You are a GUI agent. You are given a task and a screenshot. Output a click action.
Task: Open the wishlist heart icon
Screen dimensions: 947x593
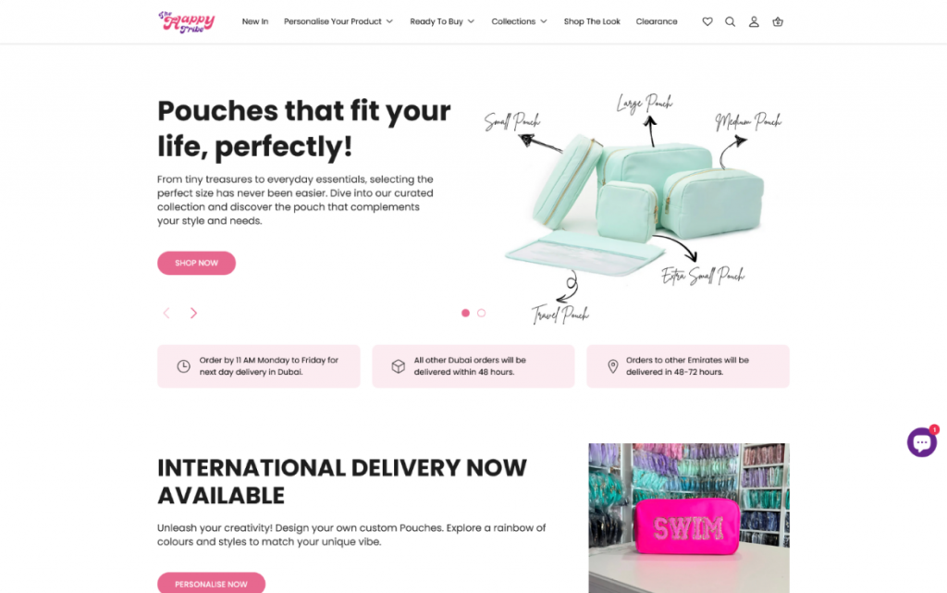707,21
